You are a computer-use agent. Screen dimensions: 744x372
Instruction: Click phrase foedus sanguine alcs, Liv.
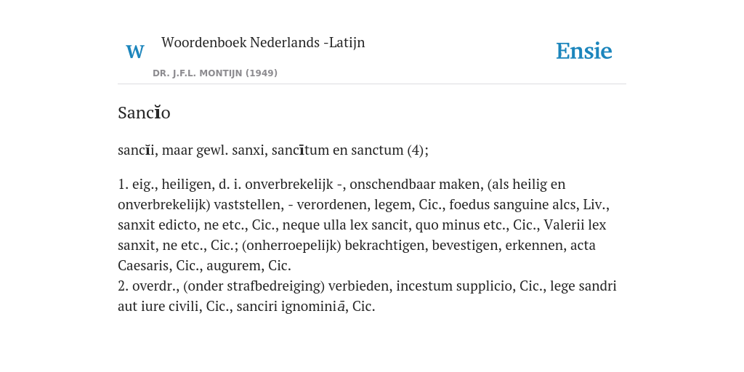pos(529,205)
